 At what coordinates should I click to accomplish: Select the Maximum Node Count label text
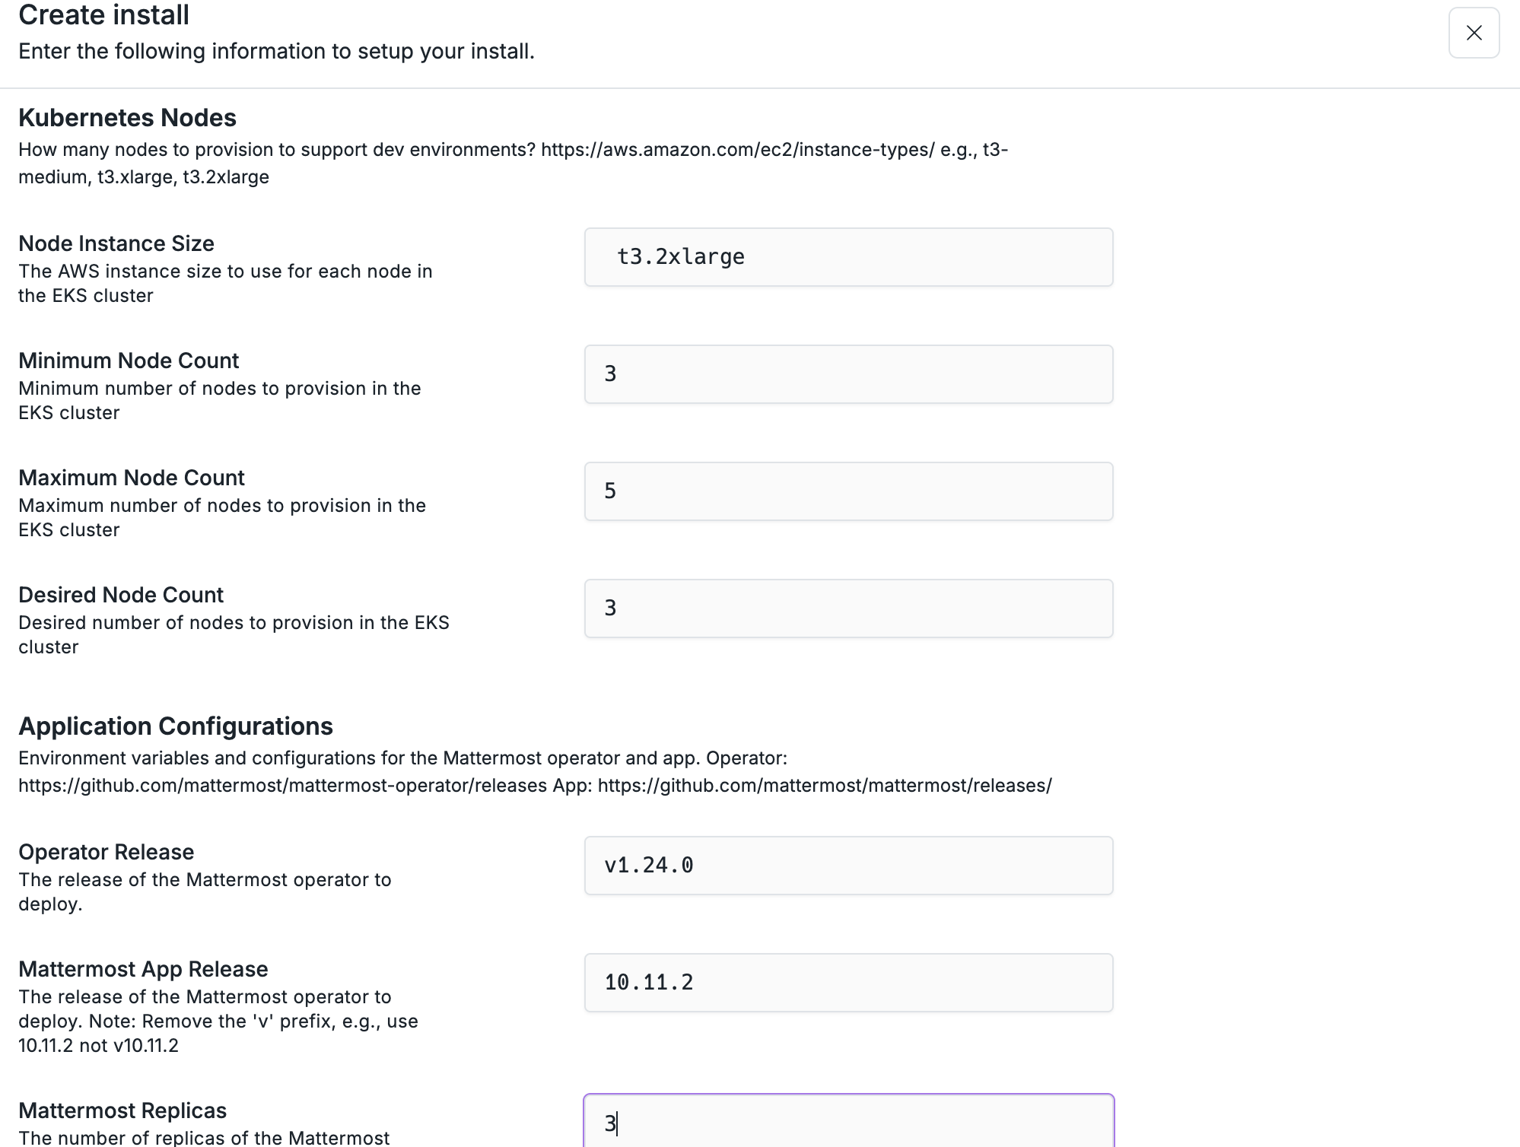point(132,478)
